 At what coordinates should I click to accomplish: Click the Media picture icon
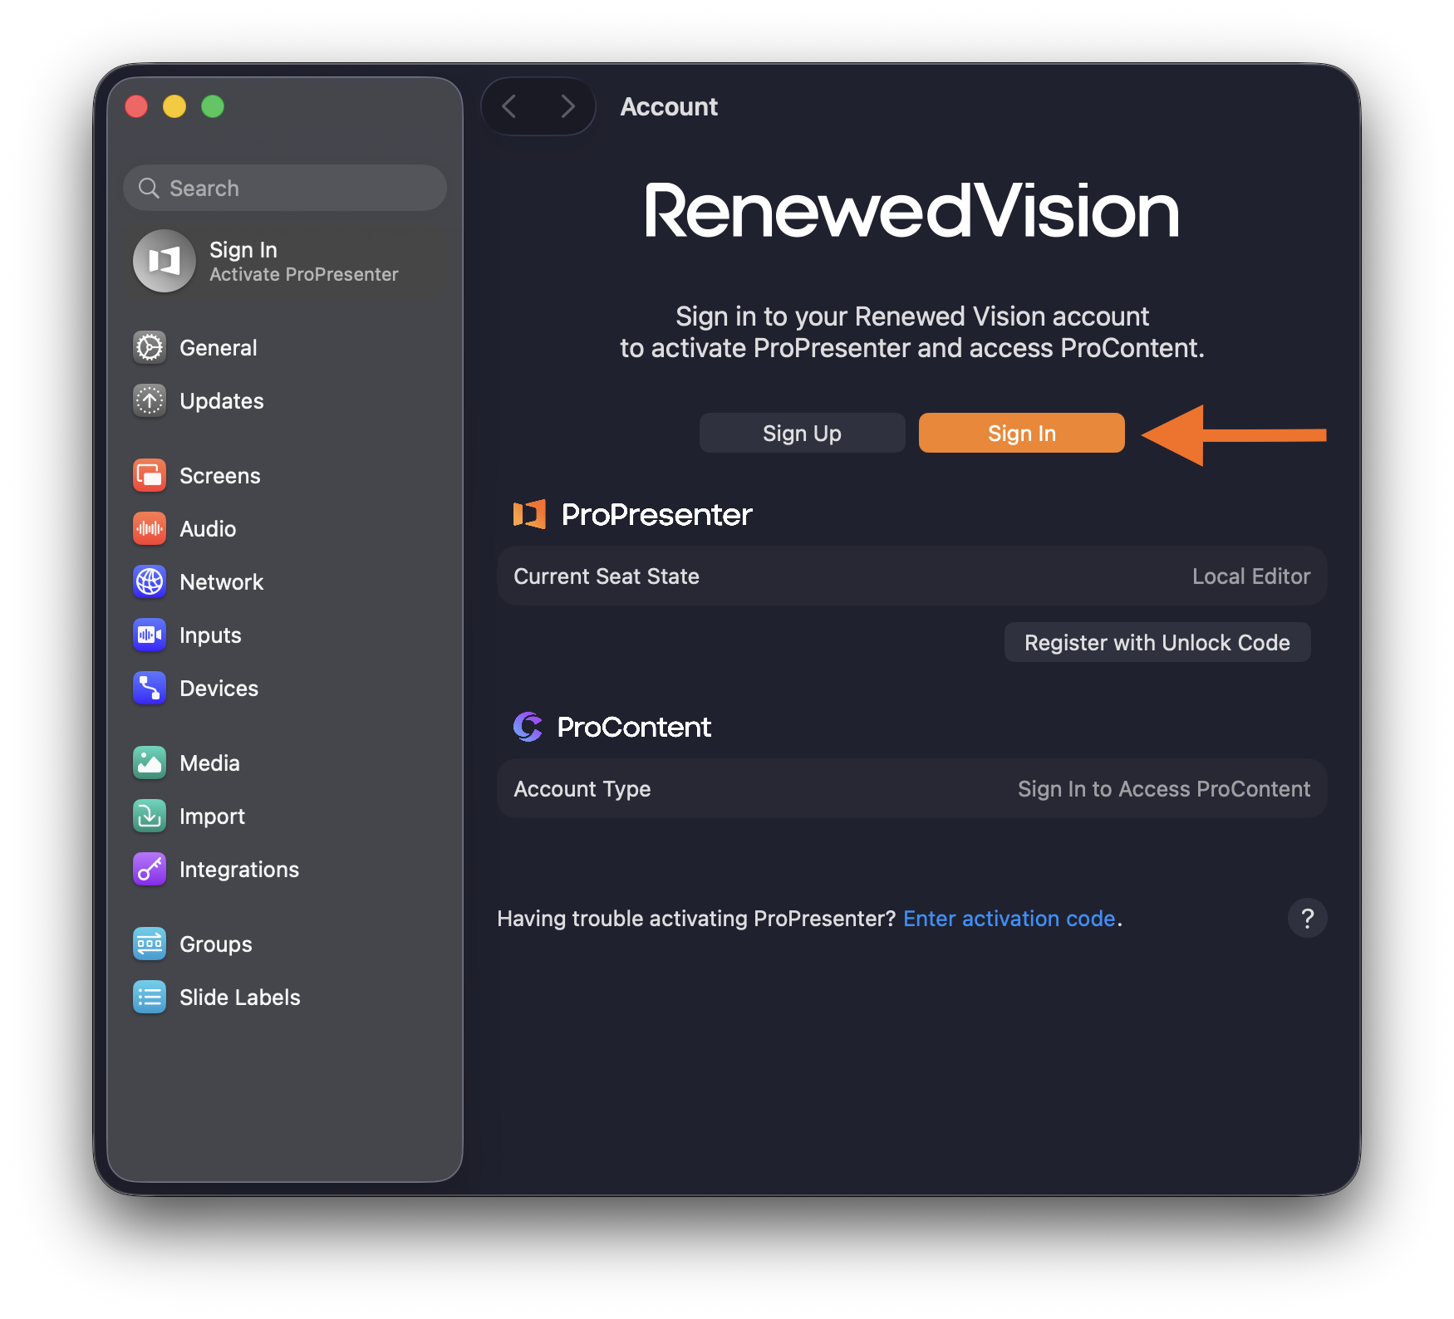coord(150,762)
